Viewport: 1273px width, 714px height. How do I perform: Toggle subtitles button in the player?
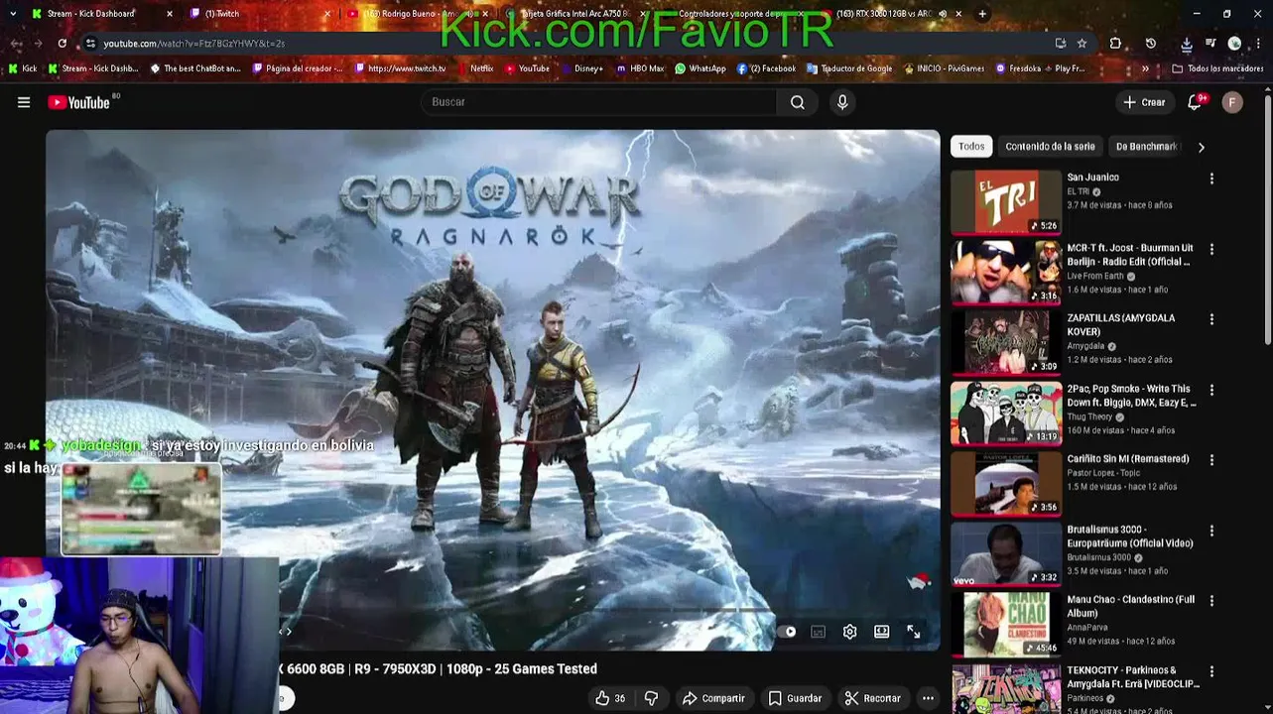819,632
